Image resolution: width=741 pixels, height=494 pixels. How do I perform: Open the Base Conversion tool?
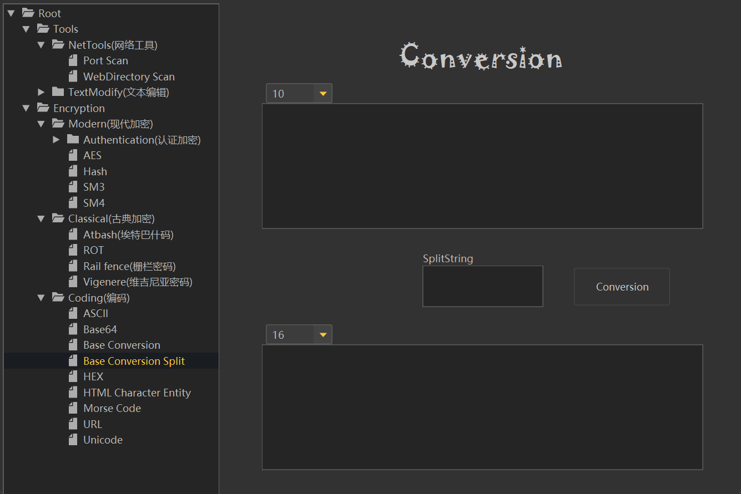click(x=122, y=345)
